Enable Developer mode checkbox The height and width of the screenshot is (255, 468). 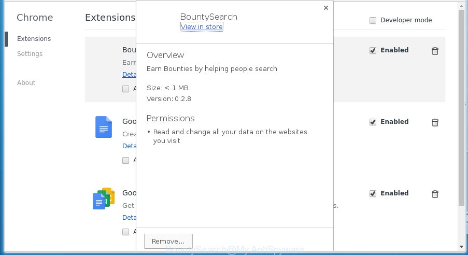373,20
